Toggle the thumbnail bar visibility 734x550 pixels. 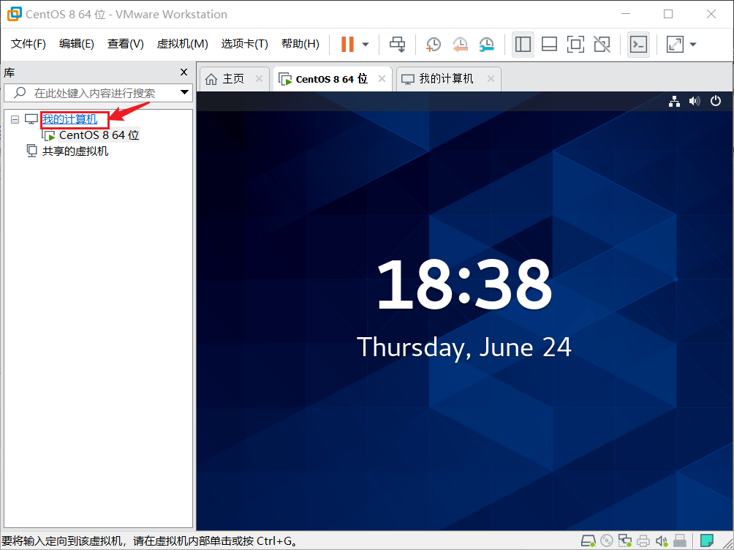tap(549, 44)
